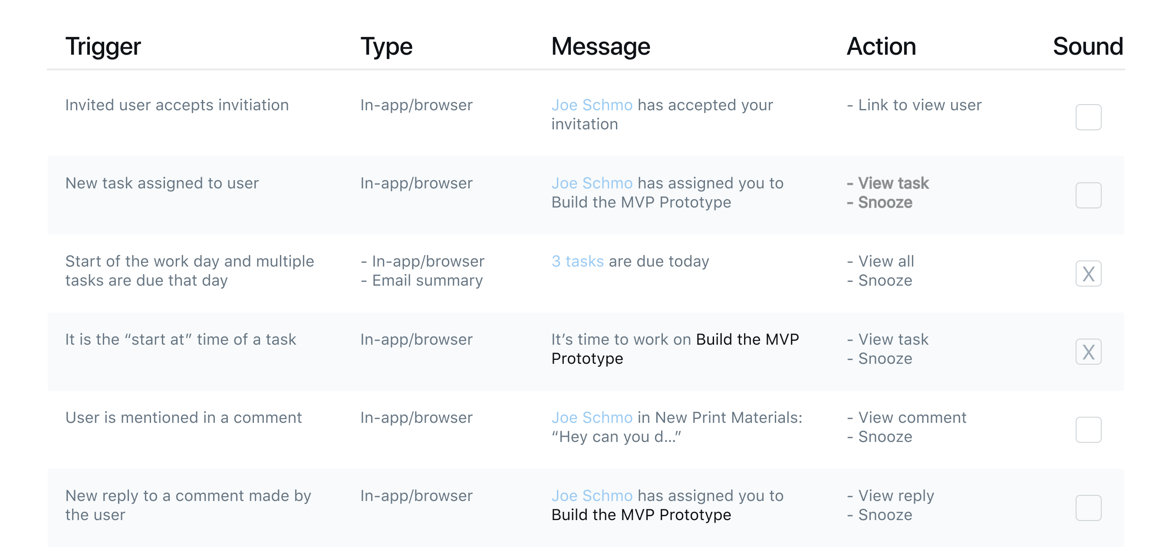Disable sound for the "start at" time trigger
The width and height of the screenshot is (1172, 547).
pos(1088,352)
